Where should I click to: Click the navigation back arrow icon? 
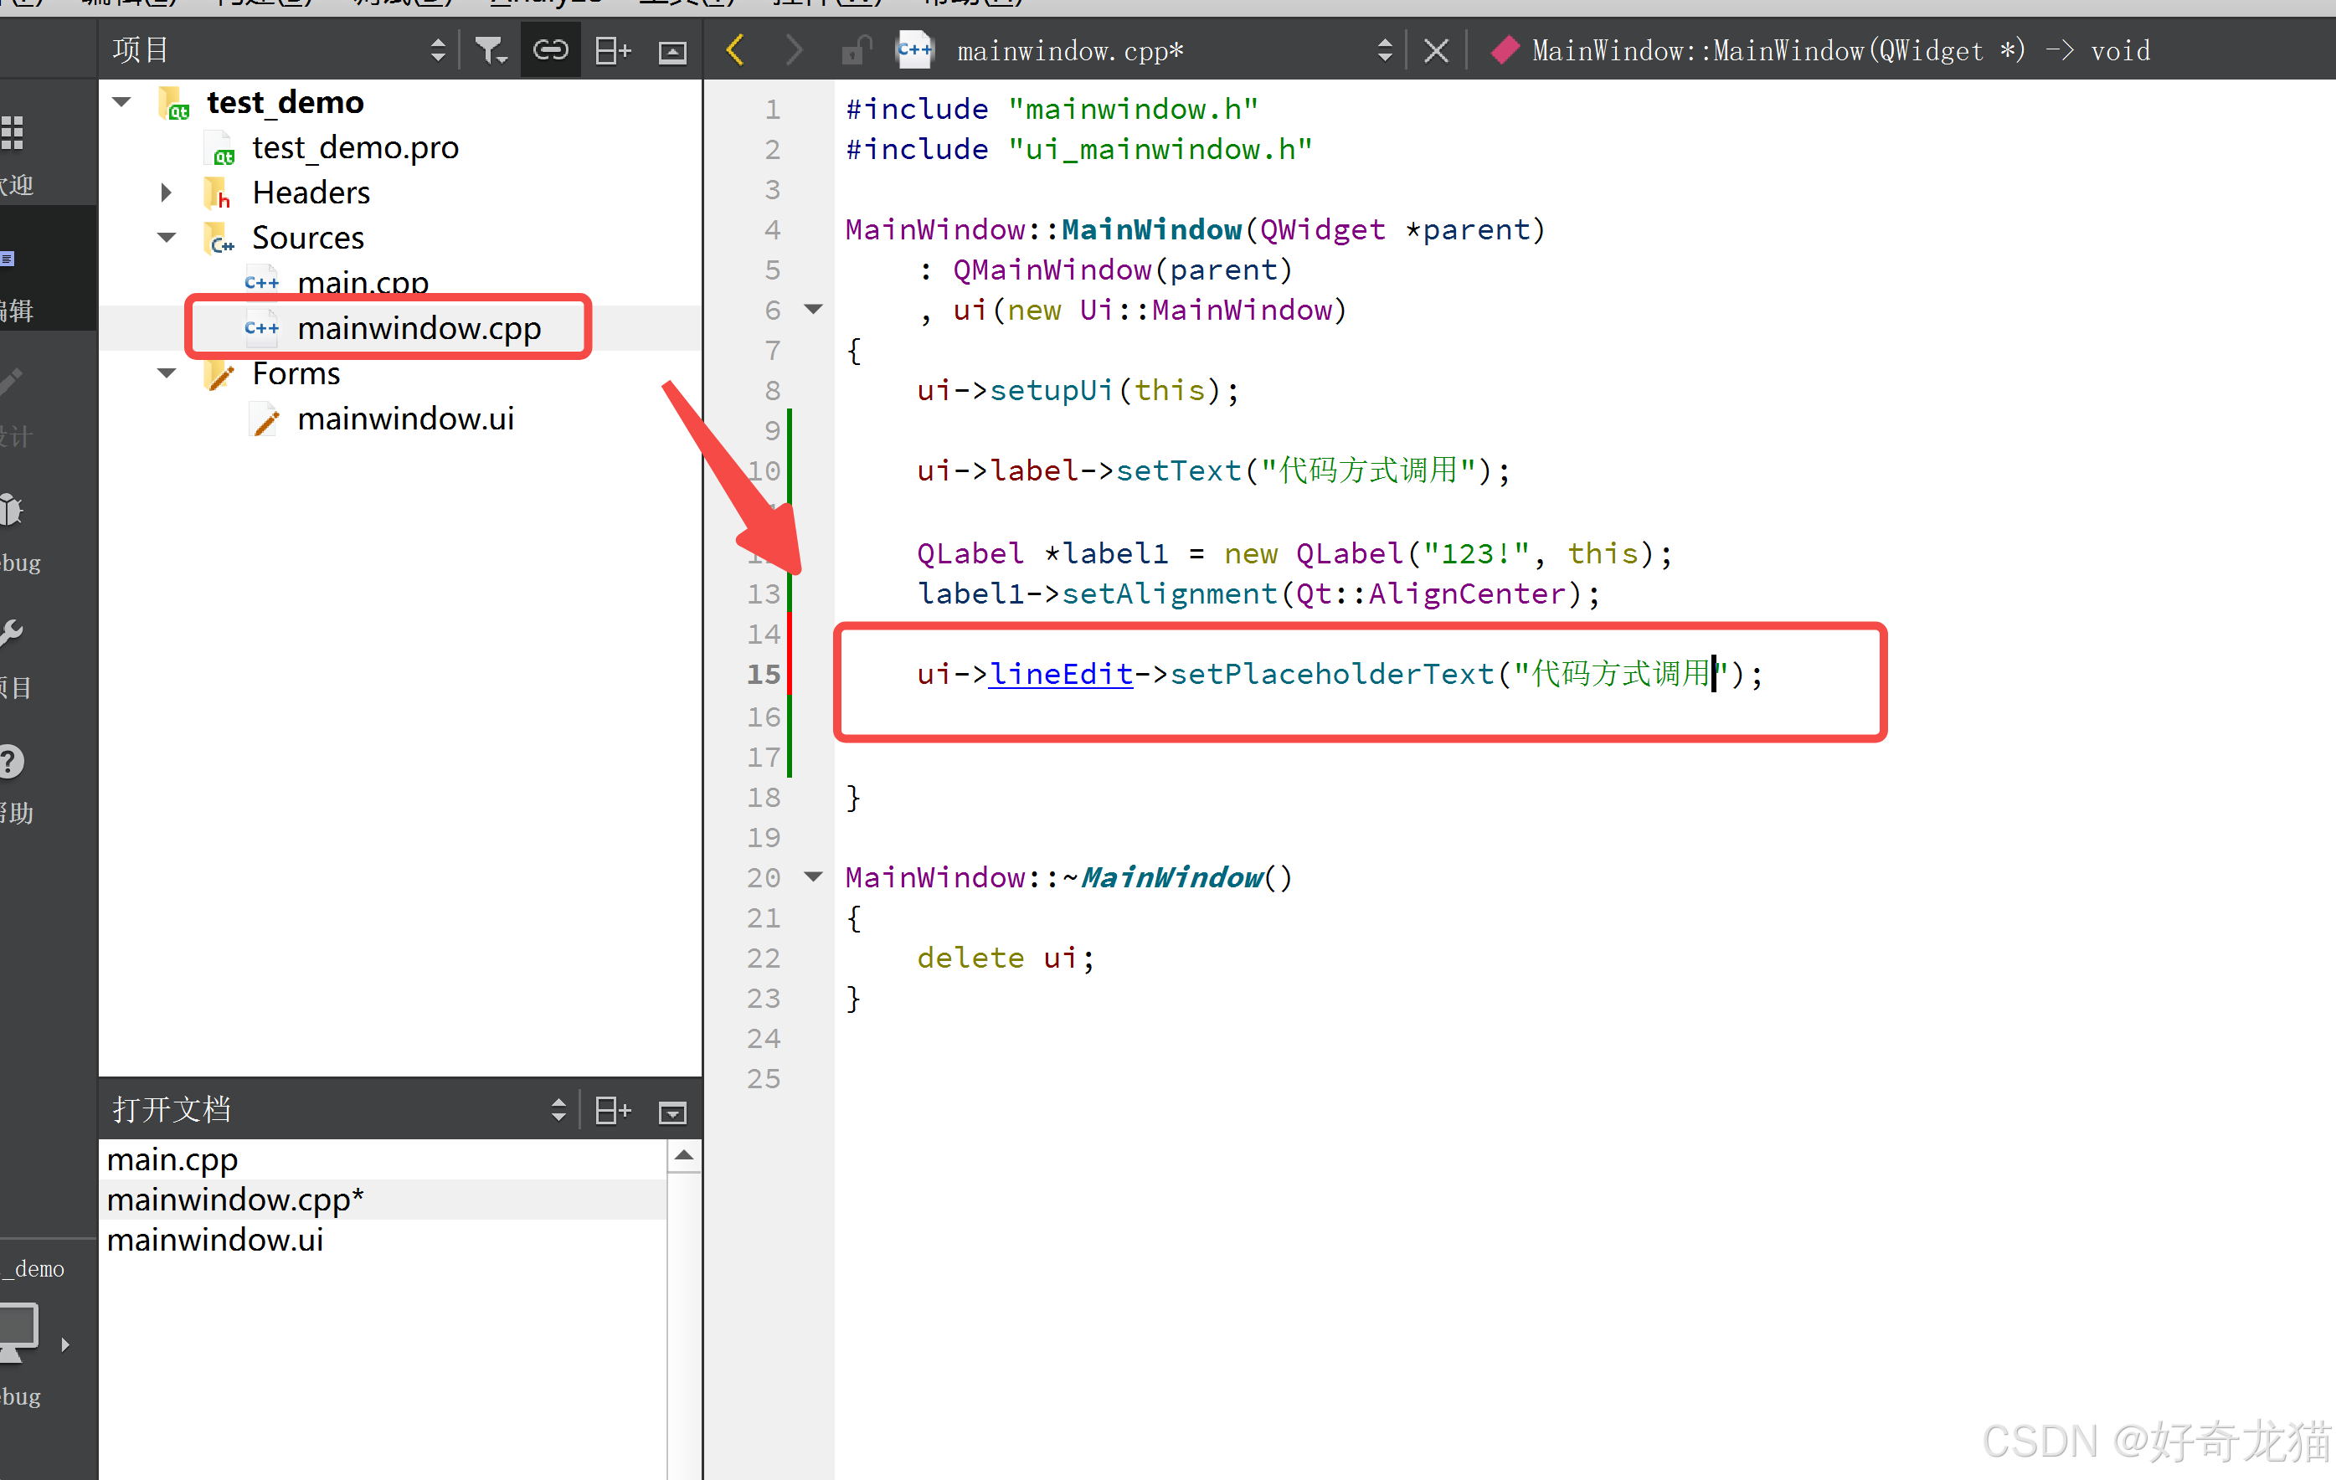(x=738, y=48)
